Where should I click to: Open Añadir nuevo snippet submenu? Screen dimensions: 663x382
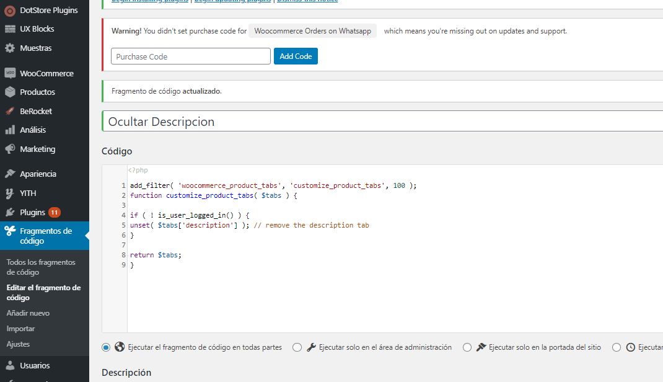point(28,313)
